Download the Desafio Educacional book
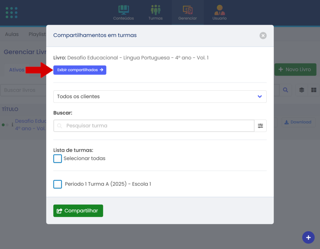Image resolution: width=320 pixels, height=249 pixels. coord(298,122)
